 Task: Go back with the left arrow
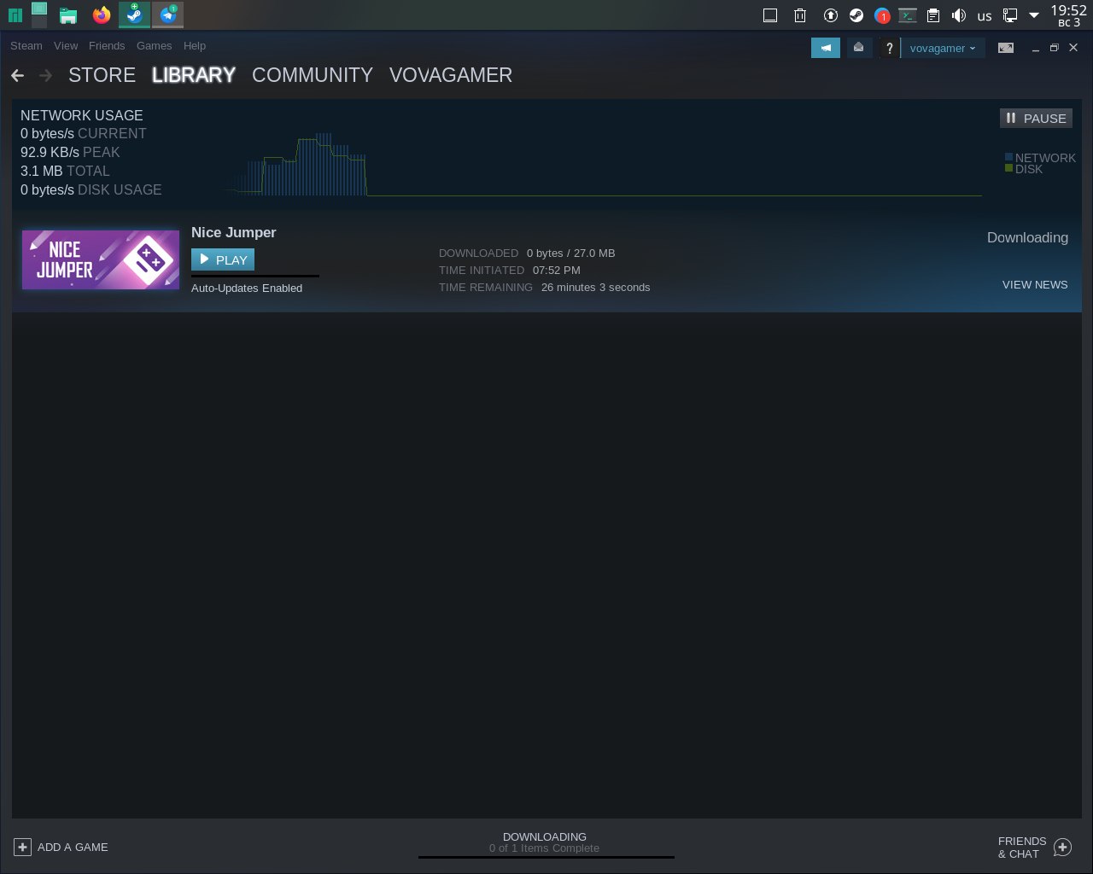pos(17,76)
